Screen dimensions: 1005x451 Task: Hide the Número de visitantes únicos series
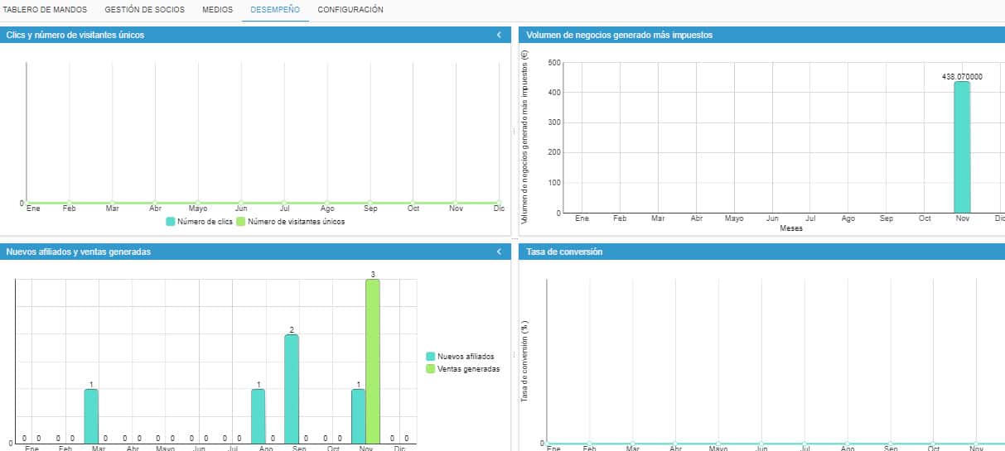[x=290, y=222]
